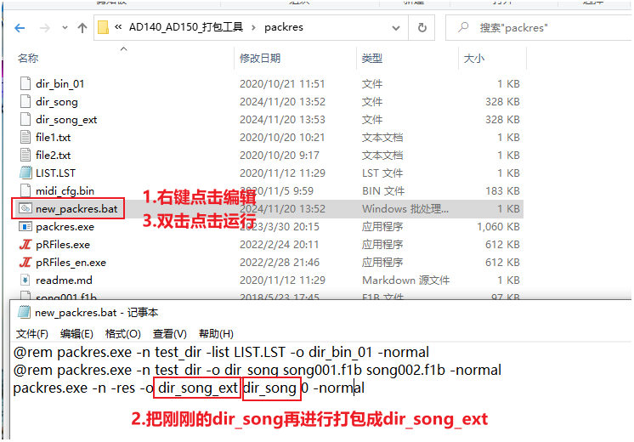Click the midi_cfg.bin file name
Image resolution: width=634 pixels, height=442 pixels.
coord(65,191)
